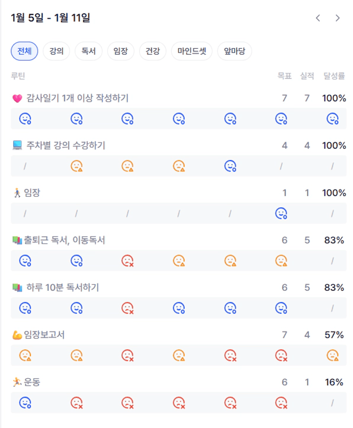This screenshot has height=428, width=353.
Task: Go to the previous week with left arrow
Action: (318, 18)
